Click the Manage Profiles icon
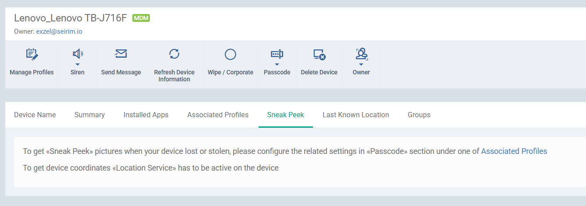The width and height of the screenshot is (586, 206). (x=32, y=54)
